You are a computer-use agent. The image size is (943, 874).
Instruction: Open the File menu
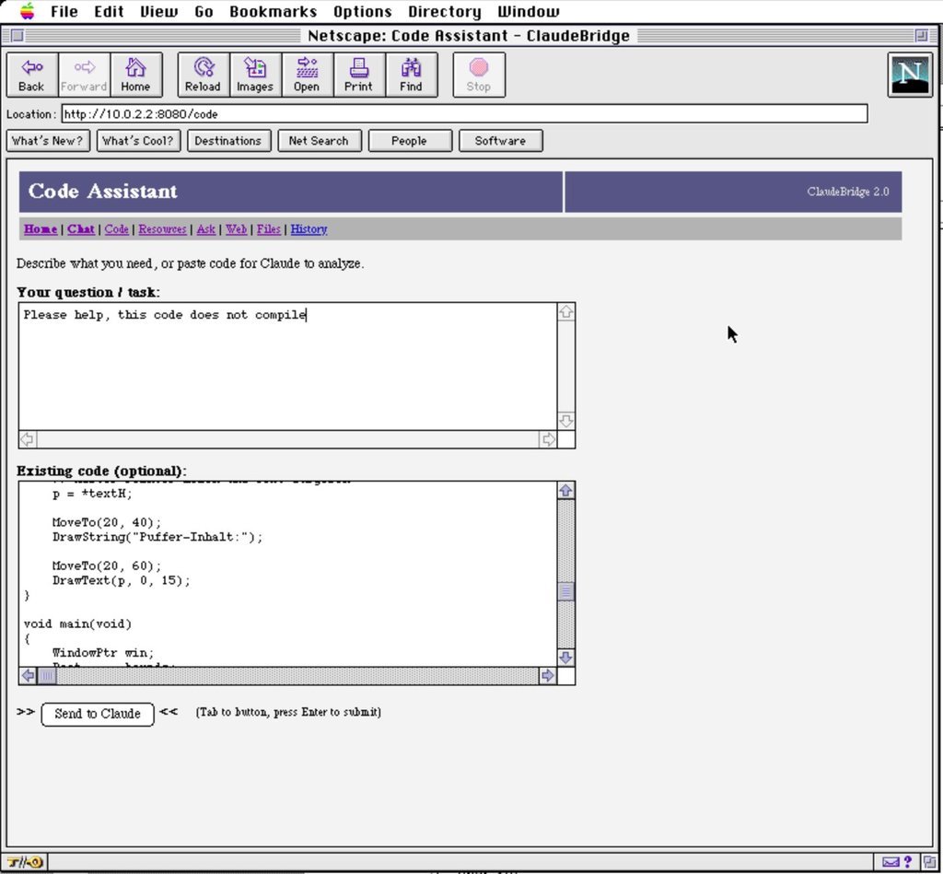click(x=64, y=11)
